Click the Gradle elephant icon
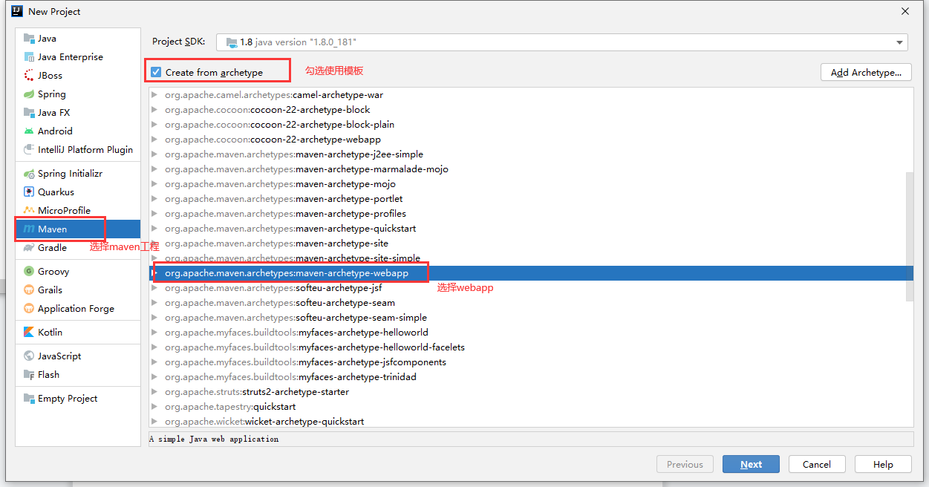929x487 pixels. coord(29,248)
